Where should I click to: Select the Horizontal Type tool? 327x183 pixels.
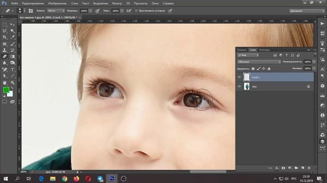12,70
